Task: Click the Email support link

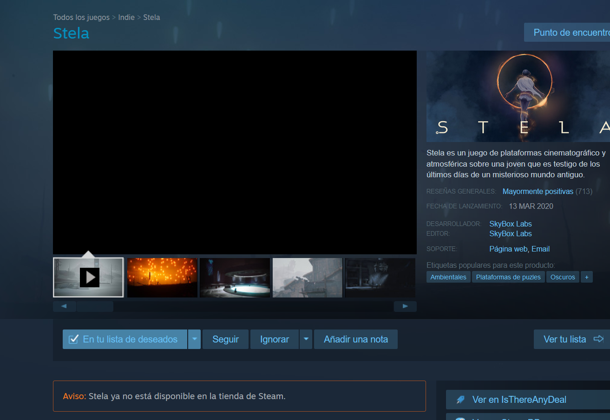Action: 541,249
